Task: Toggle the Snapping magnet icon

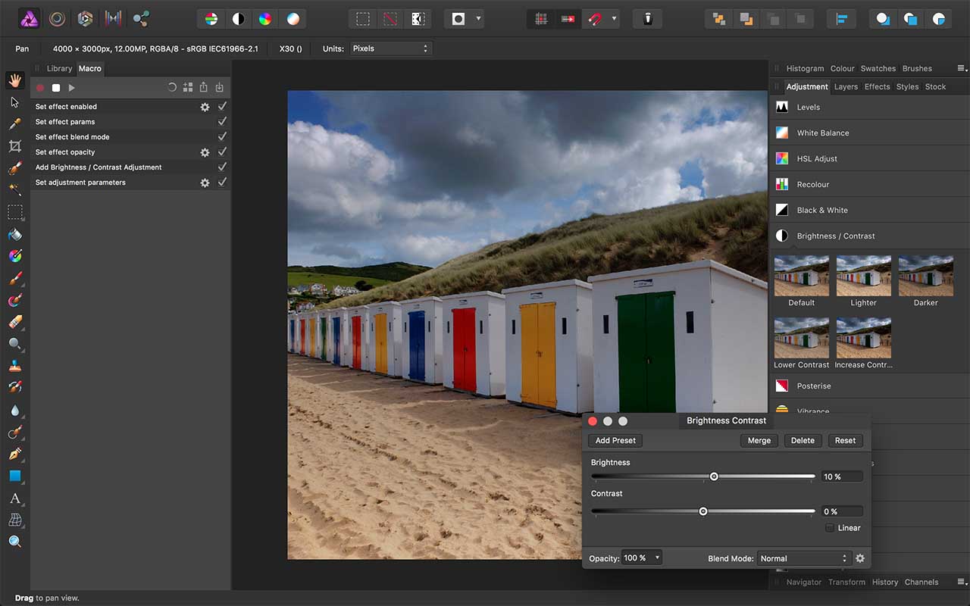Action: [594, 19]
